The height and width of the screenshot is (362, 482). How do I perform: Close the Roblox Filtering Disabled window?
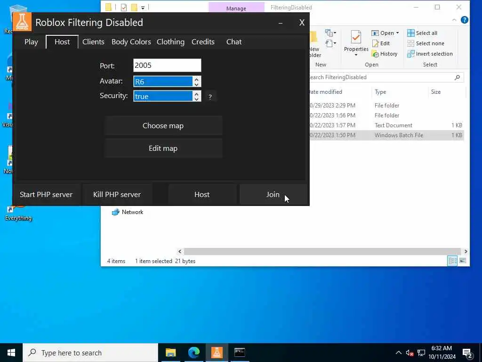click(302, 23)
